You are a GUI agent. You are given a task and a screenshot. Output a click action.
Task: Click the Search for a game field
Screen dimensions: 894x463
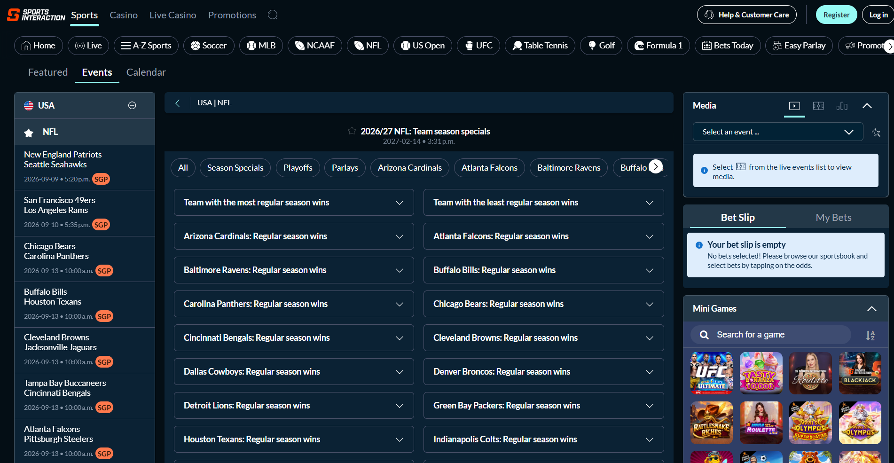click(x=771, y=335)
